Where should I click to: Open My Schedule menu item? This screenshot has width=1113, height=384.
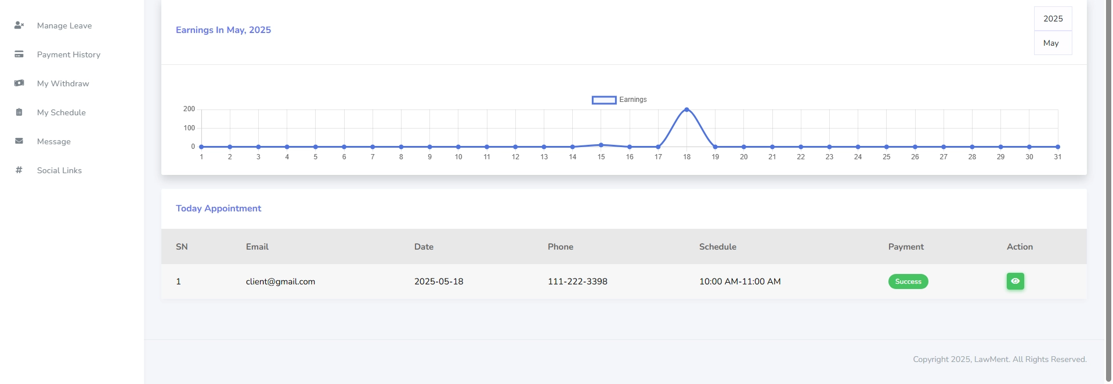pyautogui.click(x=62, y=112)
